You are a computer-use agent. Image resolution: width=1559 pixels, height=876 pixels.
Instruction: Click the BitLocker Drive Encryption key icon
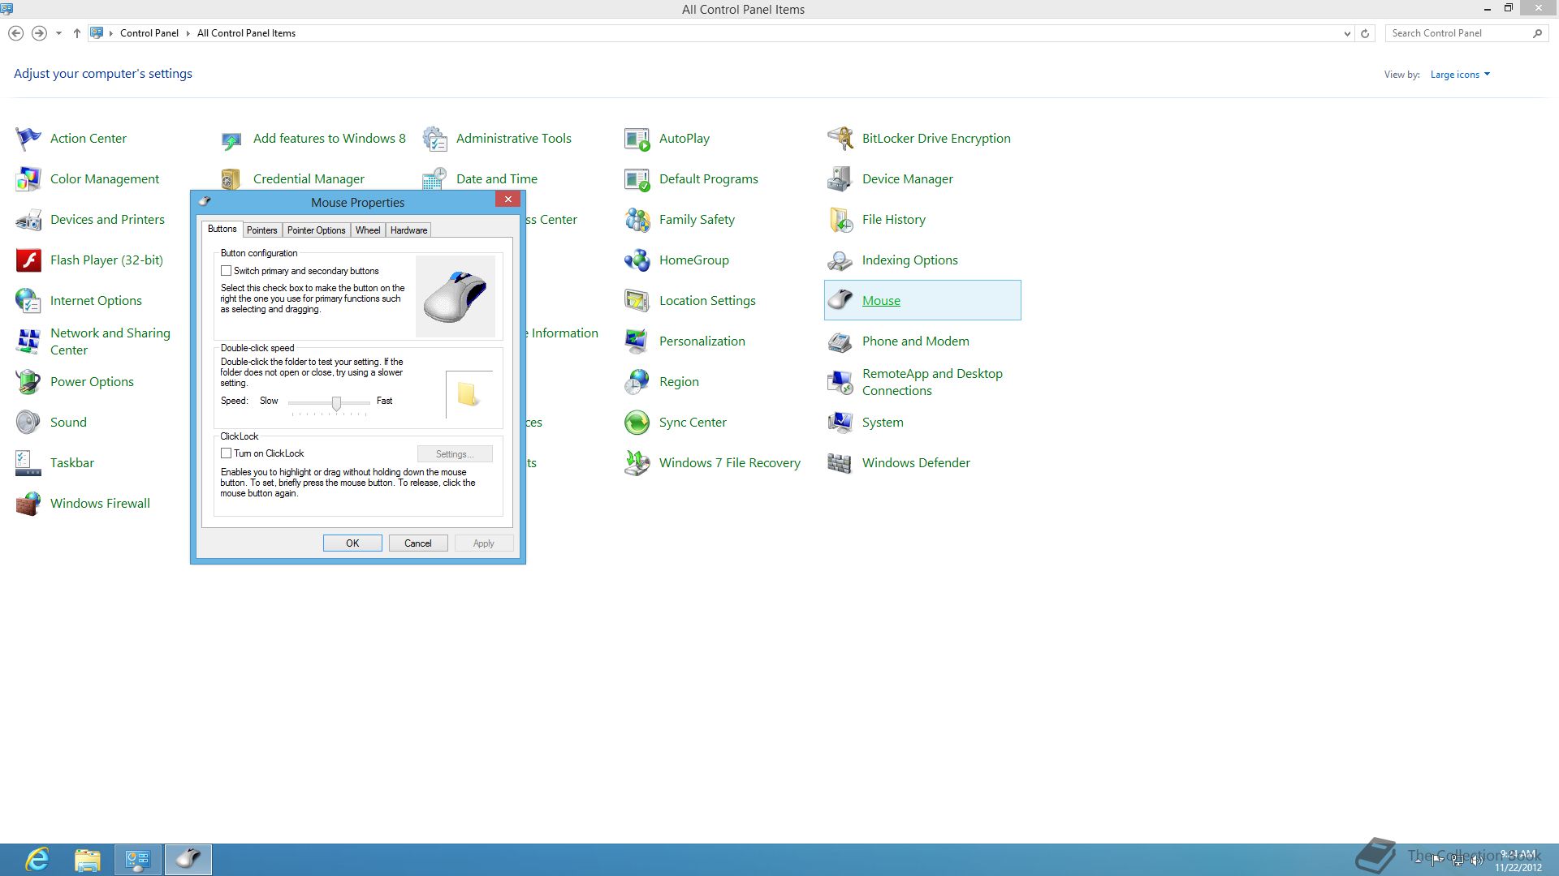[840, 139]
